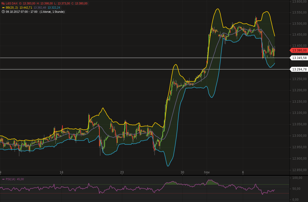This screenshot has height=202, width=308.
Task: Click the date range 09.10.2017 07:00 - 17:00
Action: point(22,12)
